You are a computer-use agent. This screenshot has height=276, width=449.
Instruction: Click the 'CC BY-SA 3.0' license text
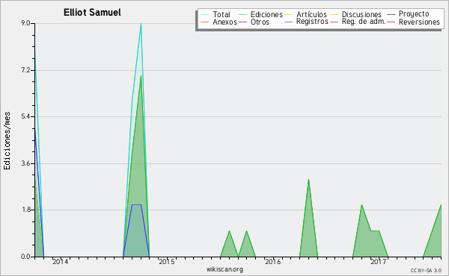coord(426,271)
